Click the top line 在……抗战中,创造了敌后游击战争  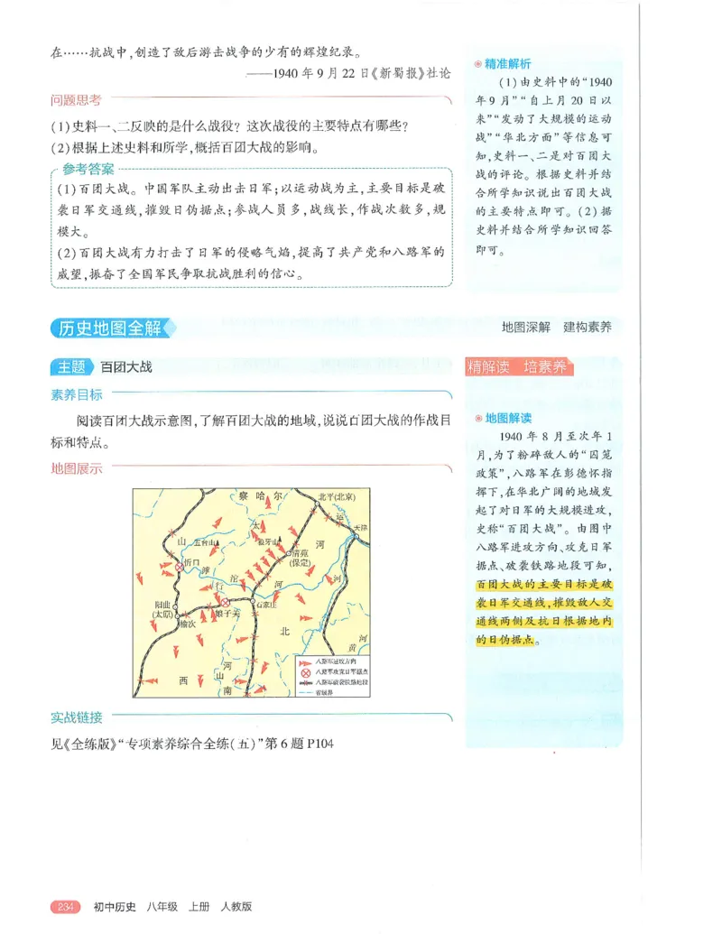tap(207, 52)
